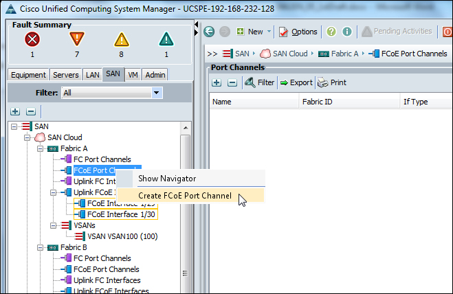The width and height of the screenshot is (453, 294).
Task: Collapse the Fabric B tree node
Action: pyautogui.click(x=40, y=247)
